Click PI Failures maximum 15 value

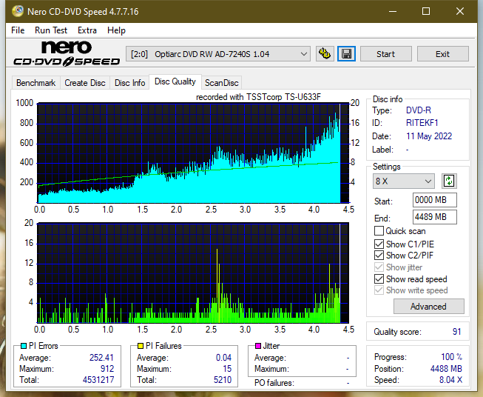(227, 369)
